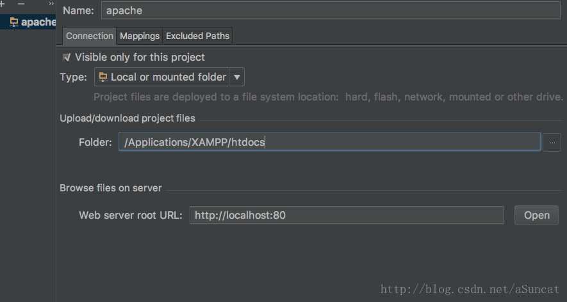Switch to the Mappings tab
The height and width of the screenshot is (302, 567).
[x=139, y=36]
